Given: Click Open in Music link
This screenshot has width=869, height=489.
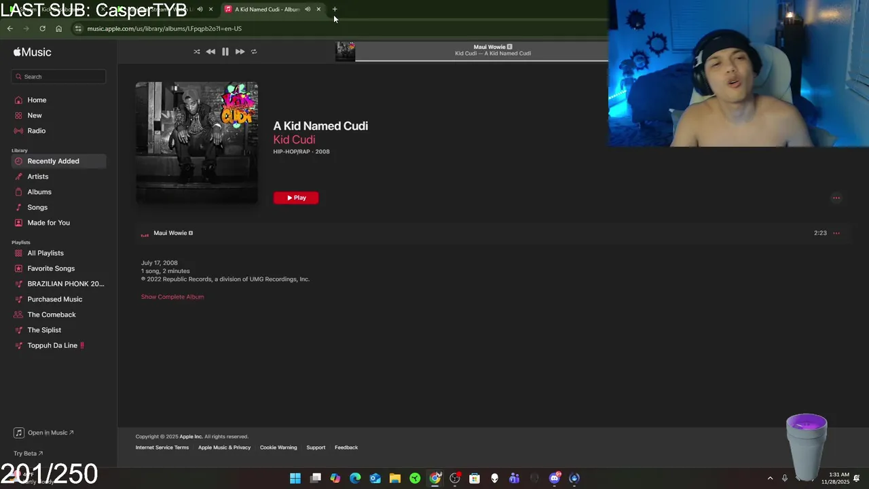Looking at the screenshot, I should [45, 433].
